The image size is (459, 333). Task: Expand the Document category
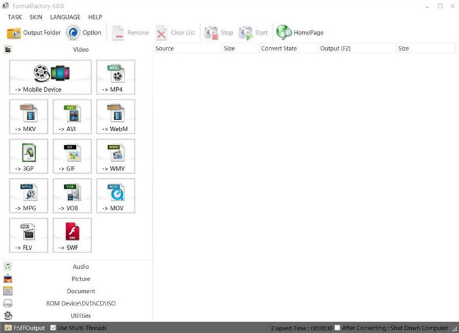[77, 291]
